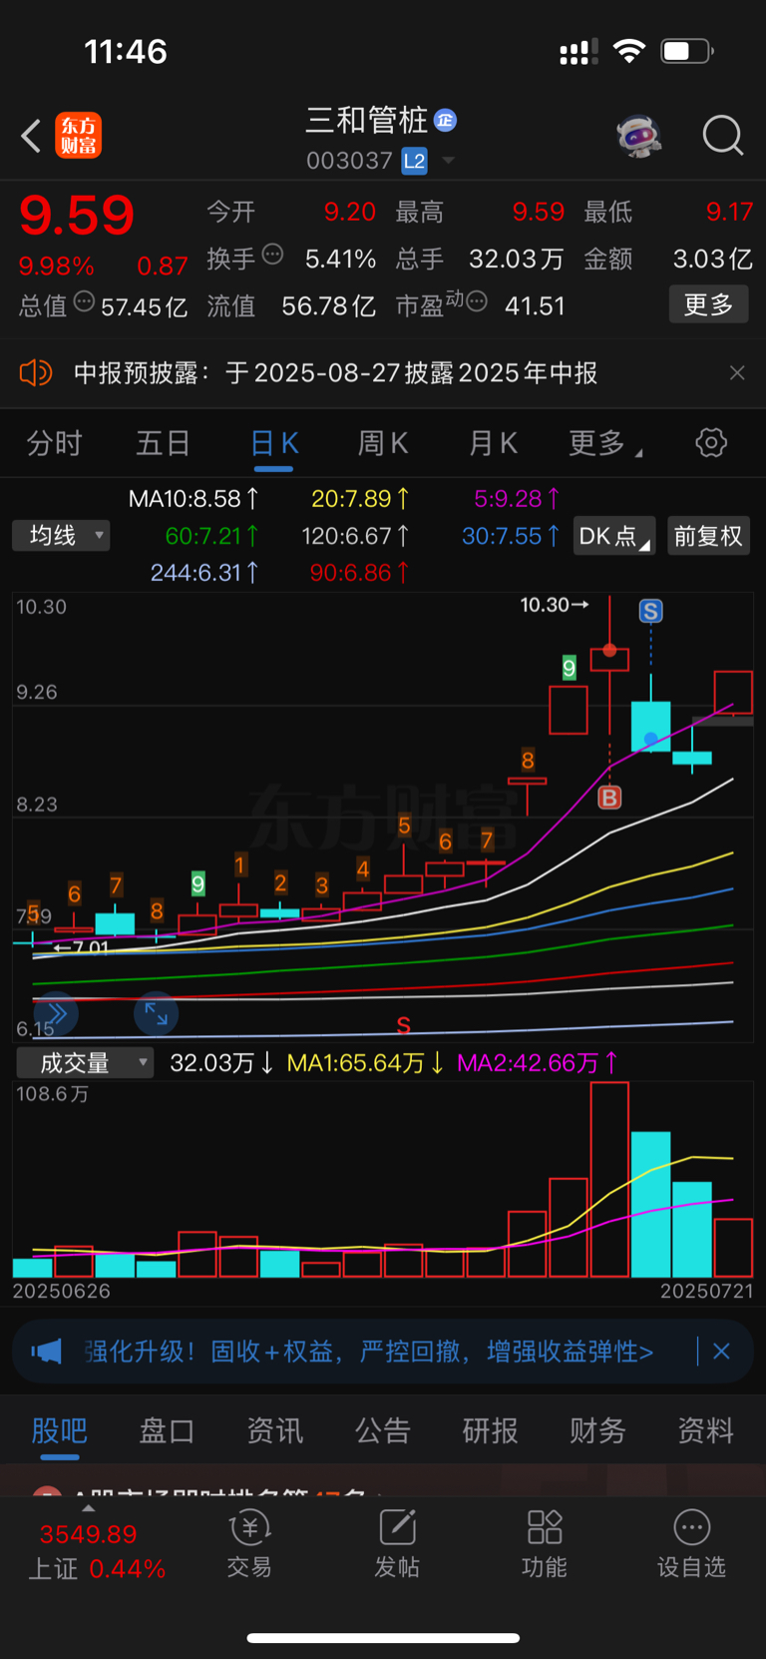
Task: Switch to the 周K tab
Action: [x=383, y=443]
